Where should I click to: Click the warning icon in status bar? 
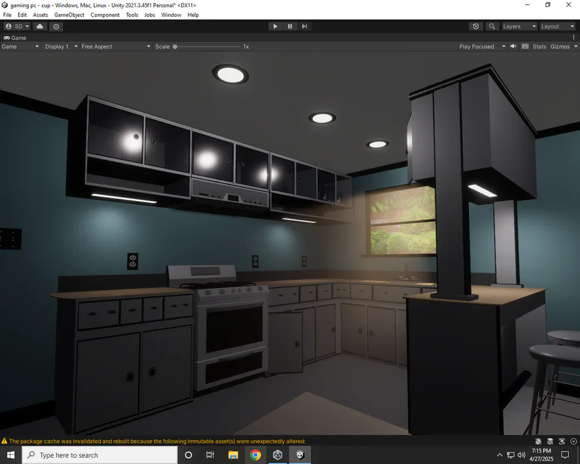(x=5, y=441)
